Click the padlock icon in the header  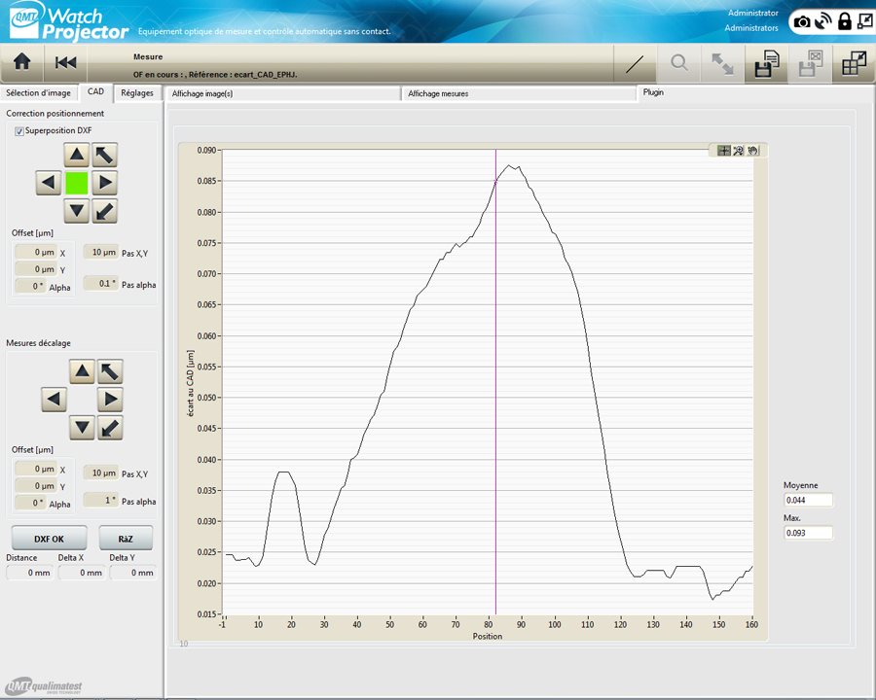[844, 21]
